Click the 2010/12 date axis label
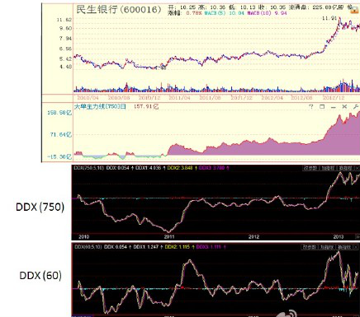This screenshot has width=360, height=317. click(149, 97)
